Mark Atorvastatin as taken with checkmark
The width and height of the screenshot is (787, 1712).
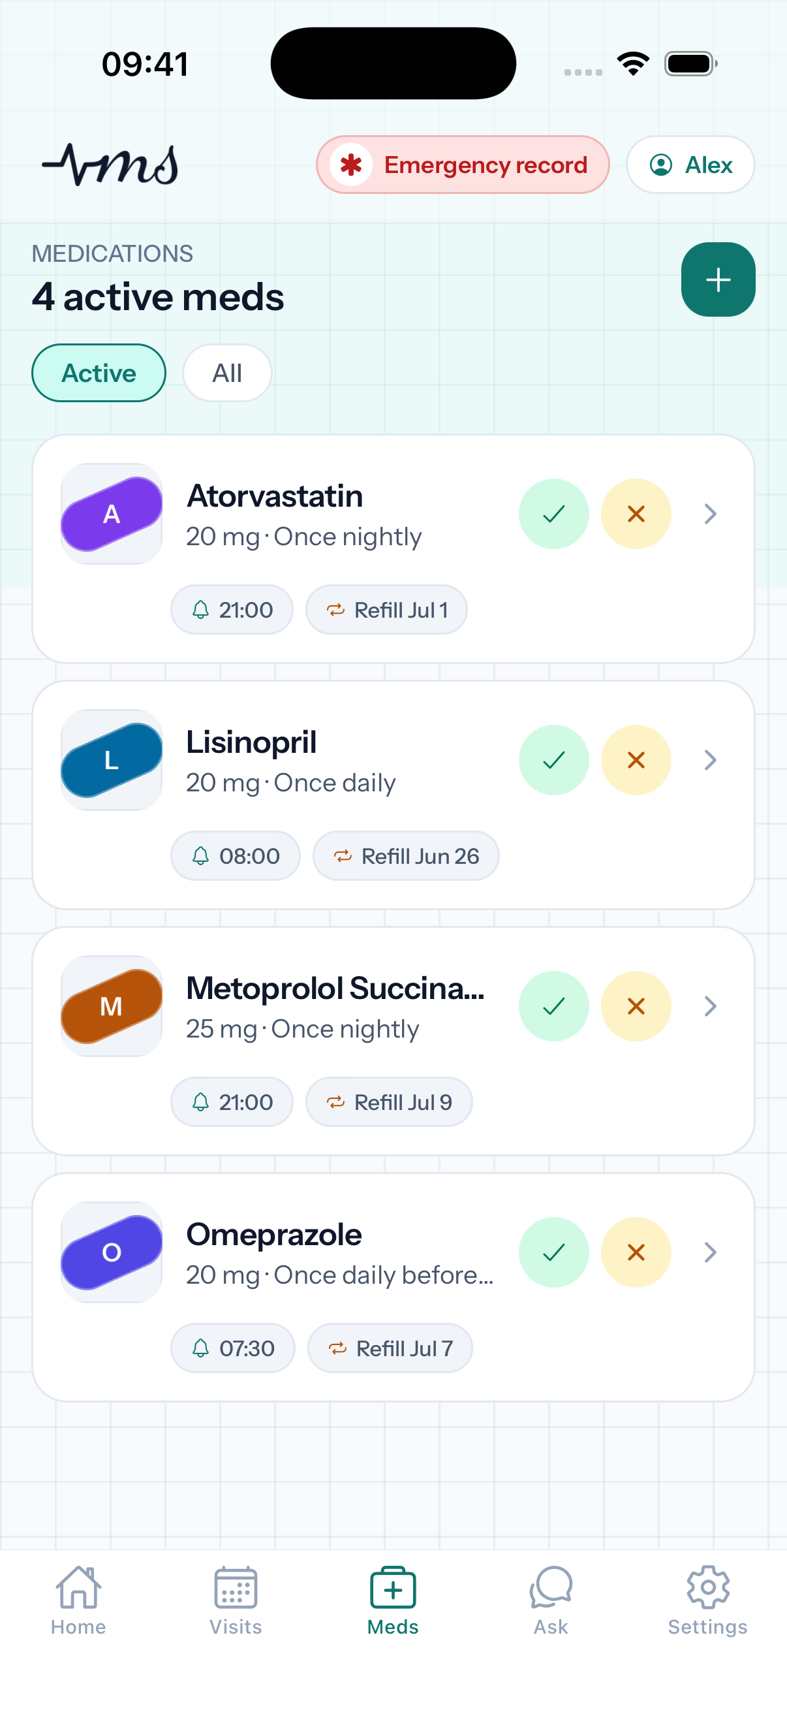click(553, 514)
